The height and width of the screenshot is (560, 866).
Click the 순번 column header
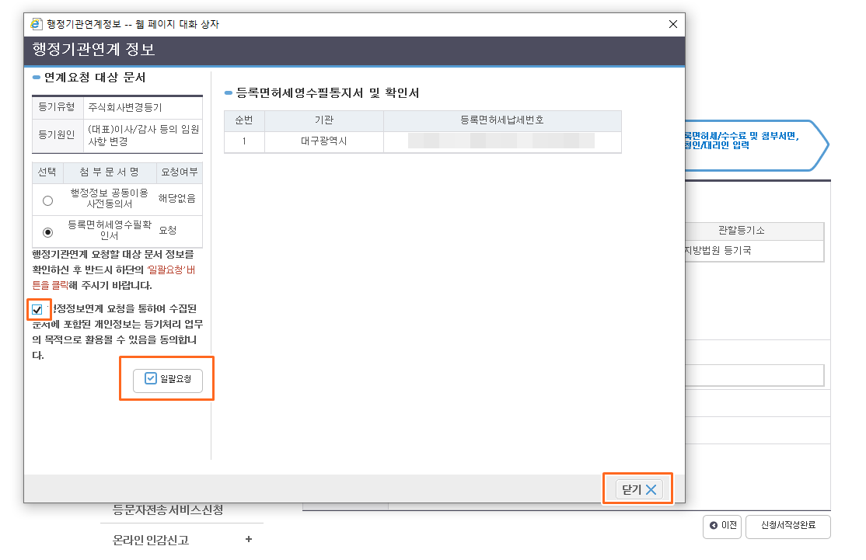[244, 120]
